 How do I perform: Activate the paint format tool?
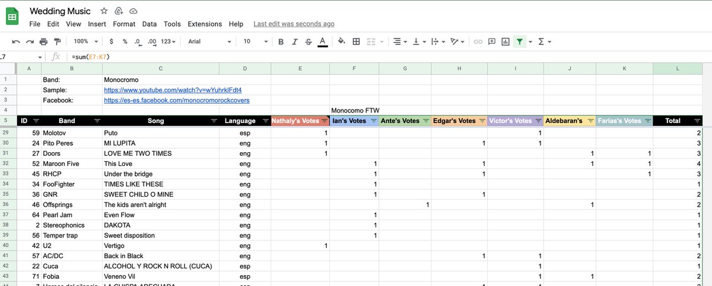[58, 41]
